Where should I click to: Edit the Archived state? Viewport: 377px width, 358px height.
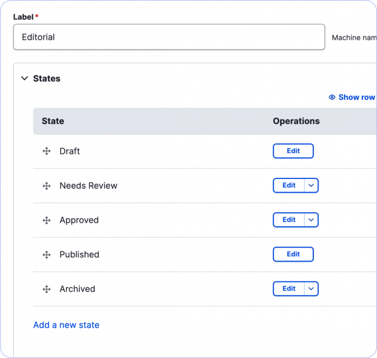[289, 289]
